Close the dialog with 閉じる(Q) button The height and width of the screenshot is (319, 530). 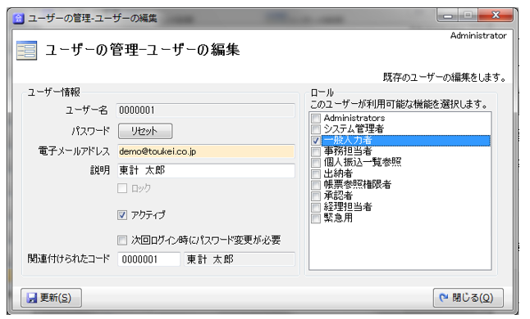tap(468, 298)
